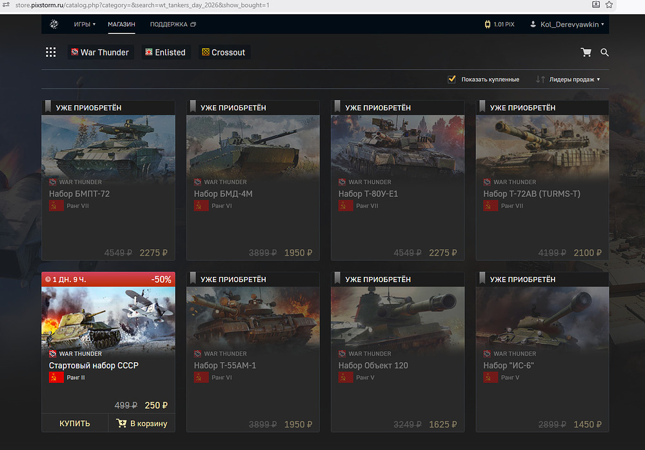This screenshot has height=450, width=645.
Task: Click the USSR flag on Набор "ИС-6"
Action: click(490, 377)
